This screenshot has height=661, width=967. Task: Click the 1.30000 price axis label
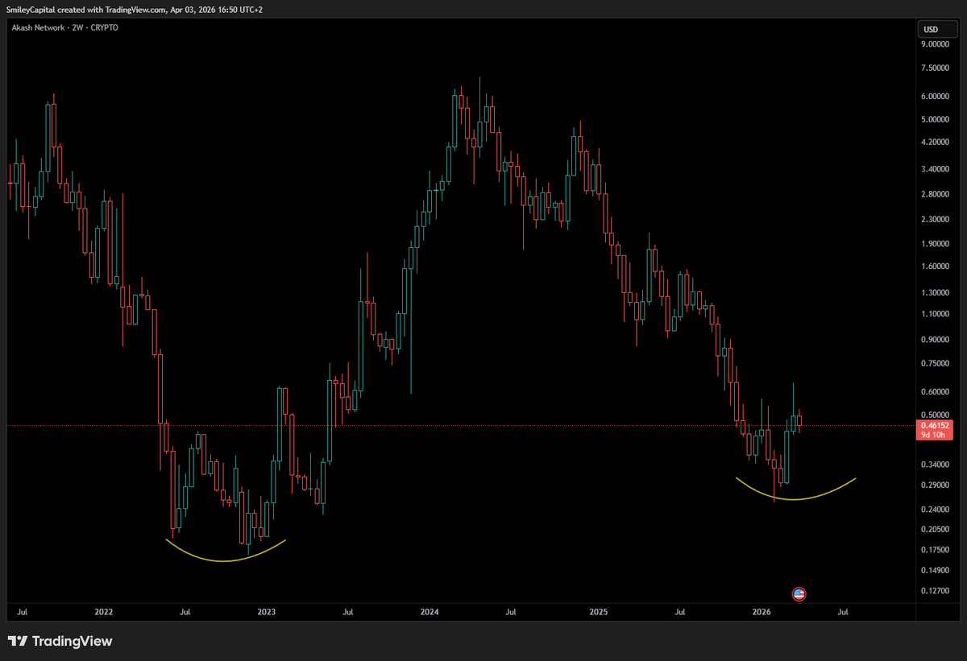pos(935,292)
